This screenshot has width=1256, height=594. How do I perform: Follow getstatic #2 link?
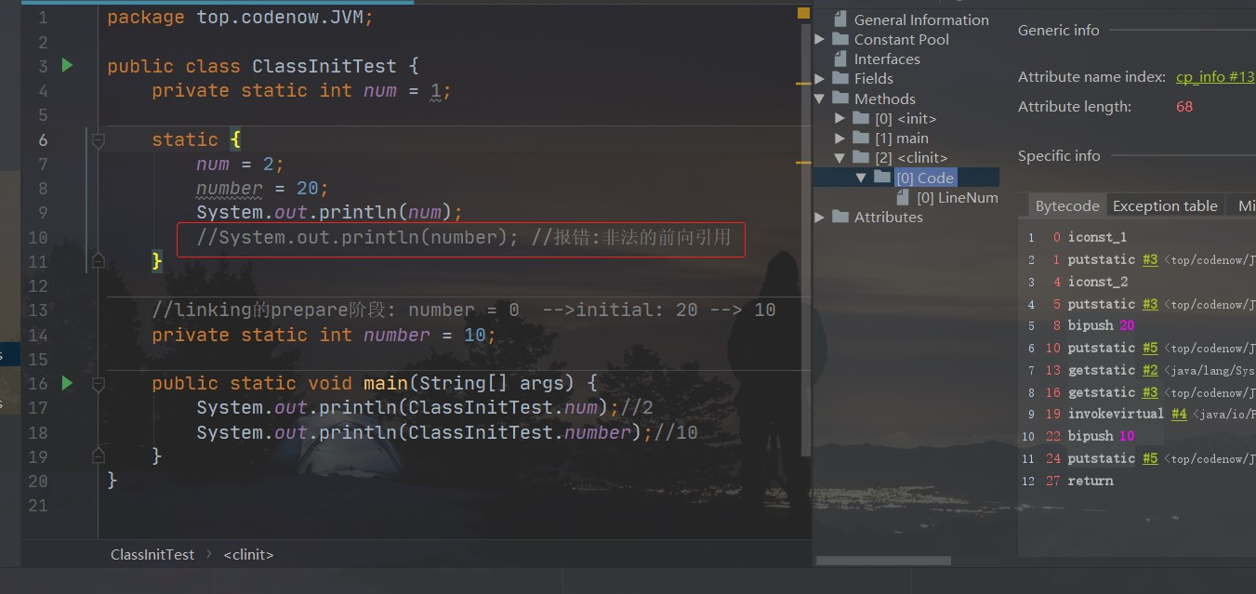click(x=1151, y=370)
